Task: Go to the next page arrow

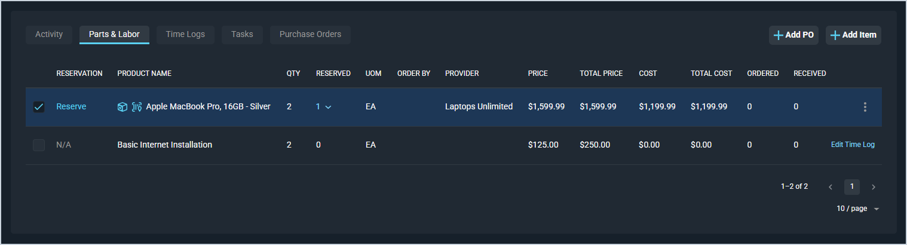Action: pyautogui.click(x=873, y=187)
